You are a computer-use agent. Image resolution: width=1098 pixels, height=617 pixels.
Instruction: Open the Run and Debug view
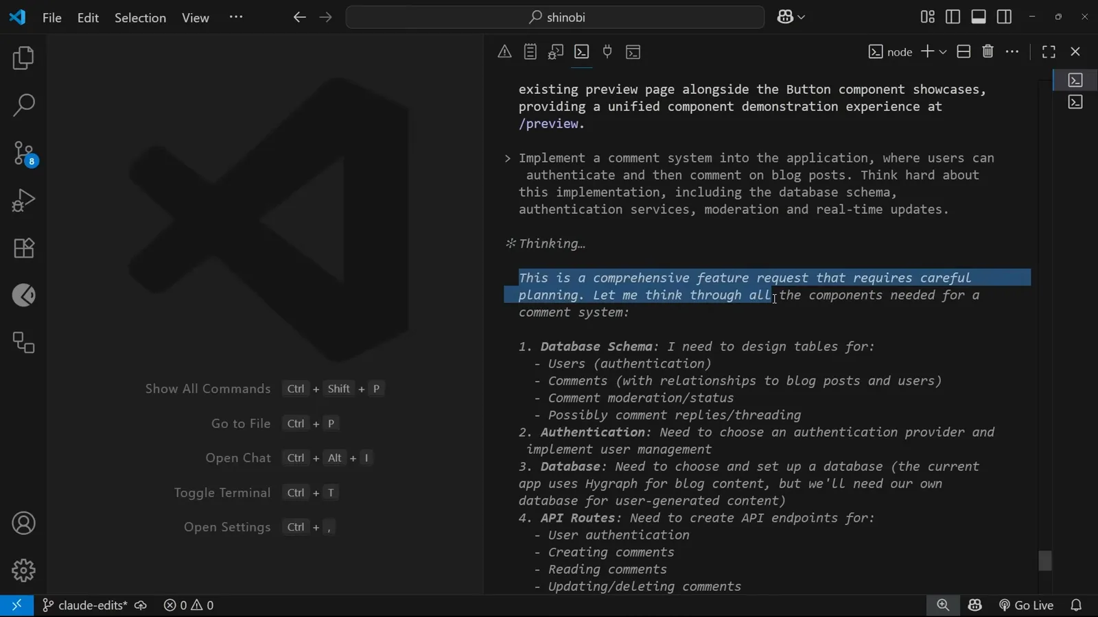point(23,200)
